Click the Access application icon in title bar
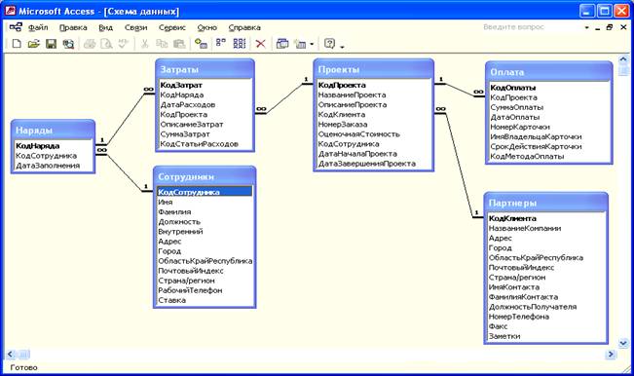Viewport: 634px width, 376px height. click(10, 11)
